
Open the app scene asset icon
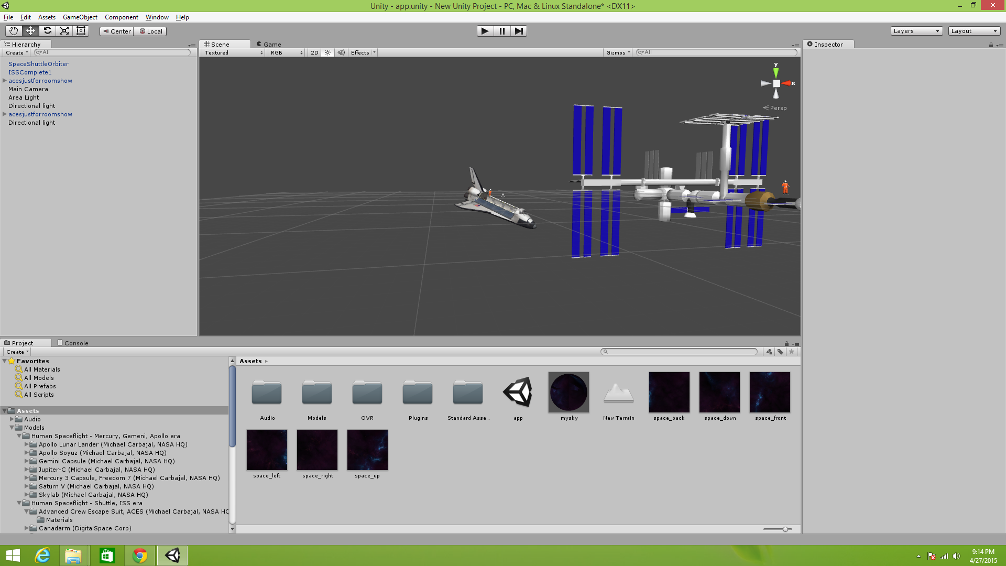(518, 393)
